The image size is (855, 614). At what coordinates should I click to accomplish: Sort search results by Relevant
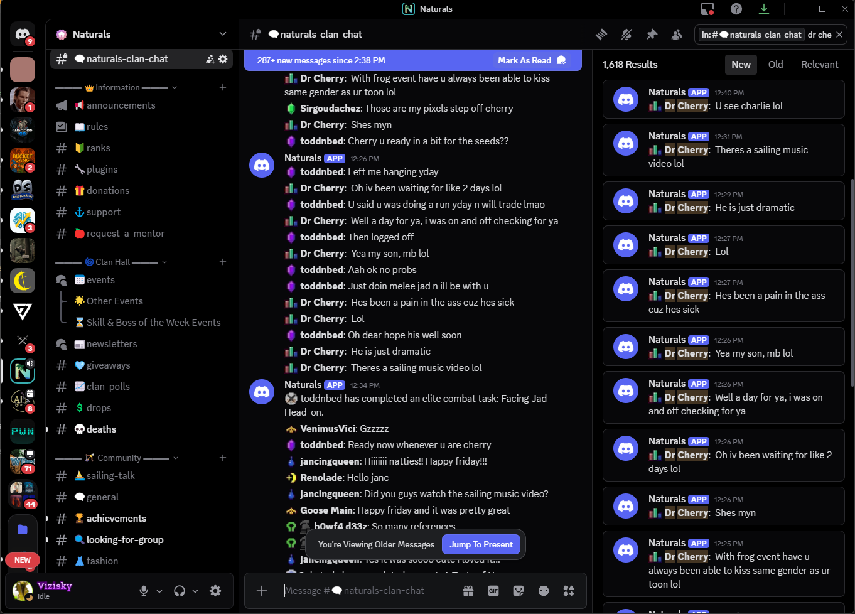coord(819,65)
